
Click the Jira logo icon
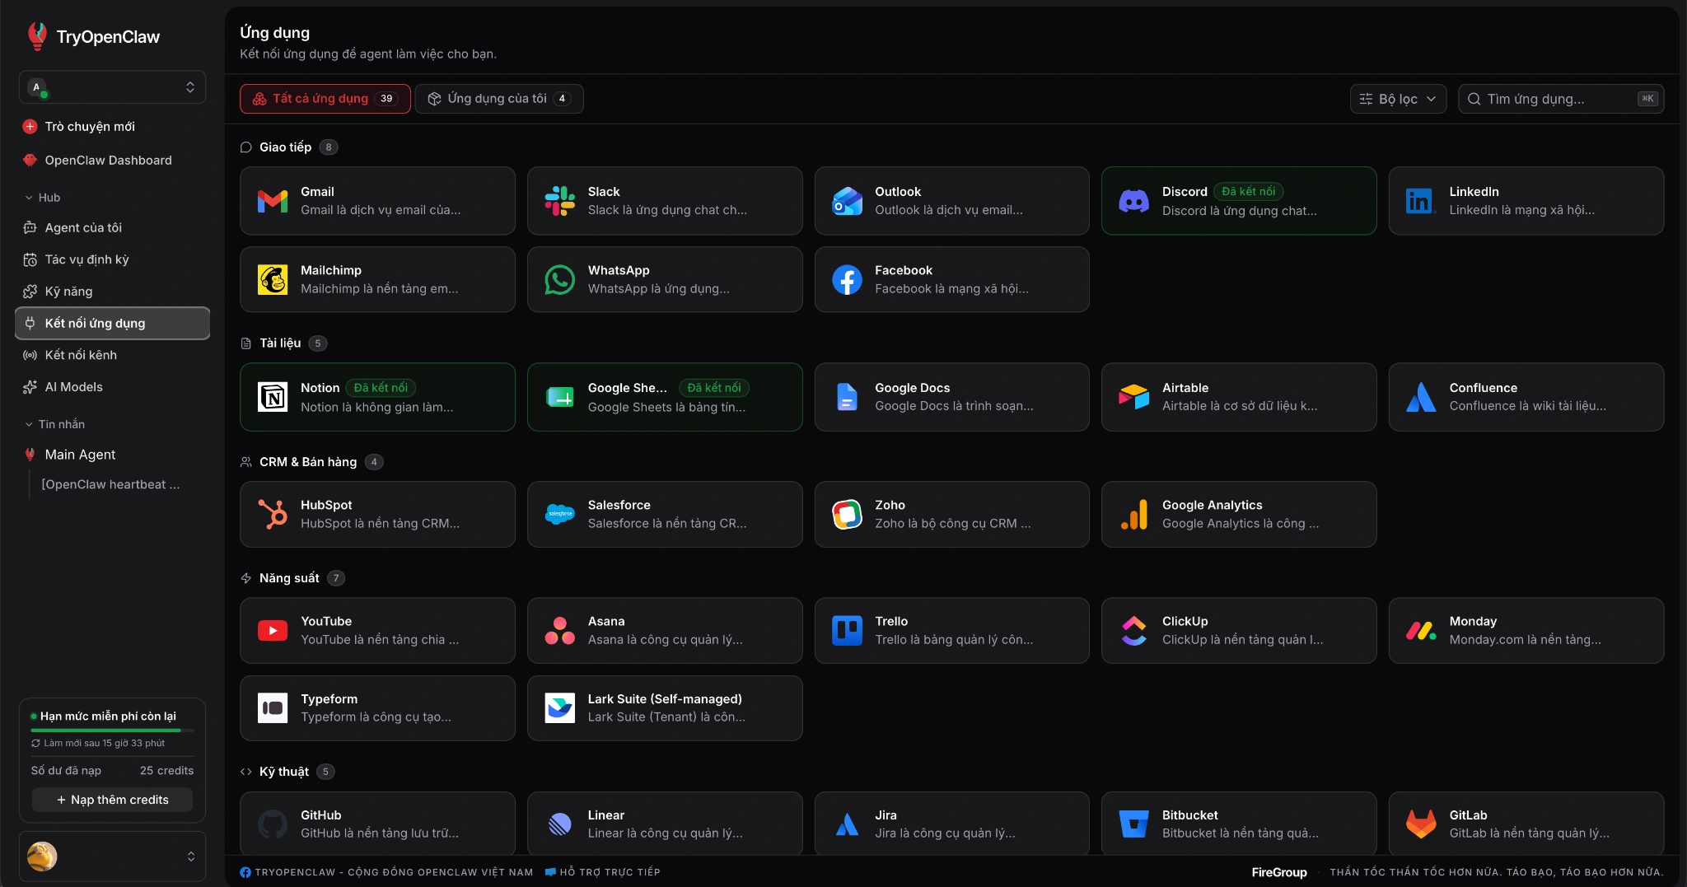click(x=847, y=824)
